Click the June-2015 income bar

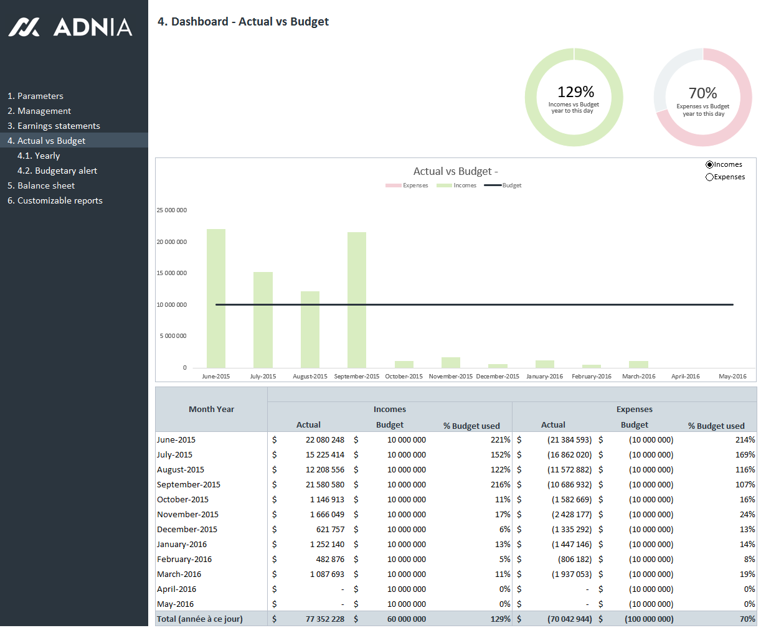tap(216, 299)
